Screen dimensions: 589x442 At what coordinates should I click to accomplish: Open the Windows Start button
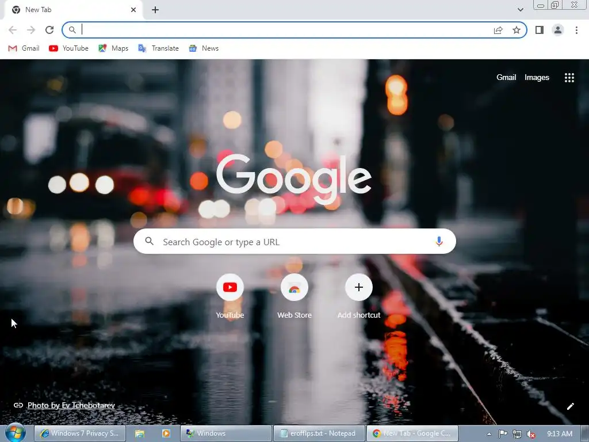point(15,433)
